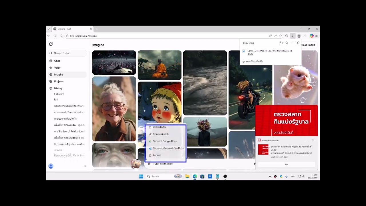The image size is (366, 206).
Task: Open a new browser tab
Action: click(x=97, y=29)
